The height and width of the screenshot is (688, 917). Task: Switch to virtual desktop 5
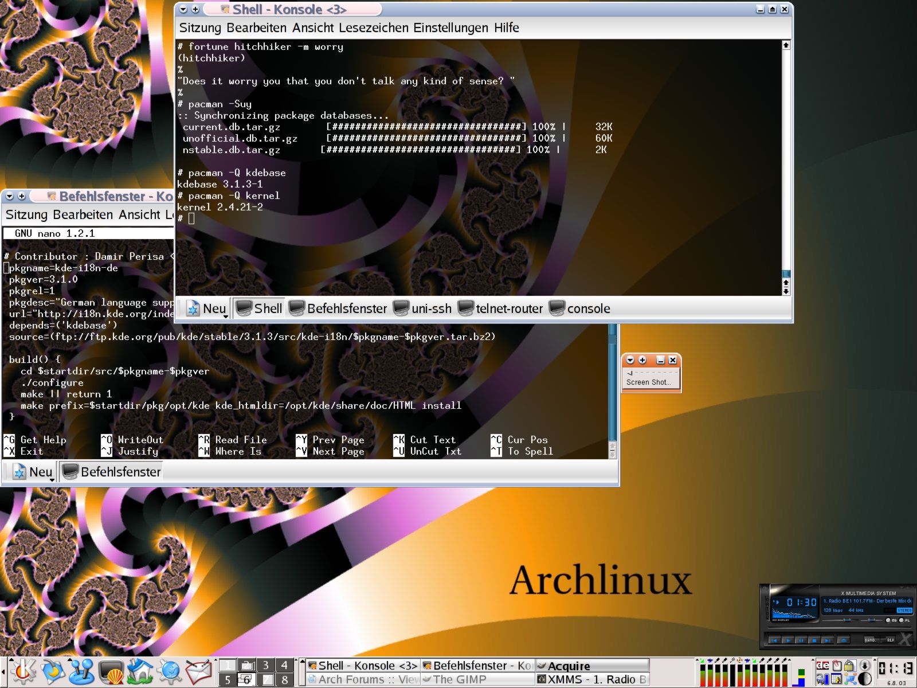(x=228, y=679)
